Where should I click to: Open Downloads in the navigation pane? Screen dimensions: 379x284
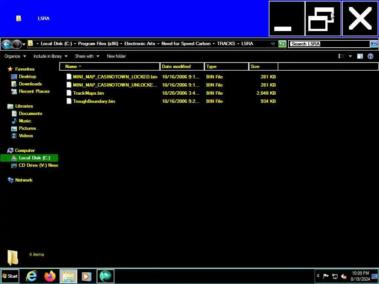point(30,84)
